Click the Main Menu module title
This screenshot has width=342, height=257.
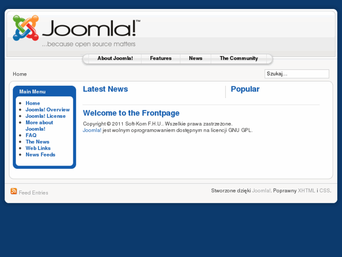click(32, 91)
